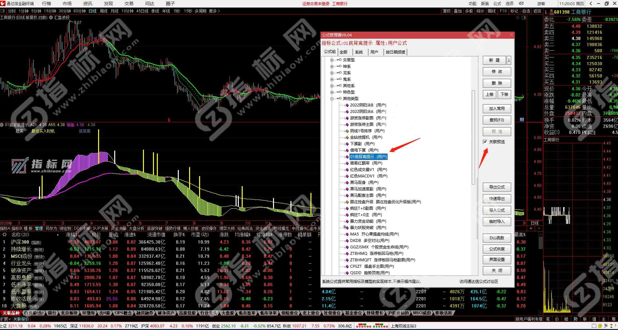Expand the 龙系 formula group node
Image resolution: width=618 pixels, height=330 pixels.
coord(332,73)
